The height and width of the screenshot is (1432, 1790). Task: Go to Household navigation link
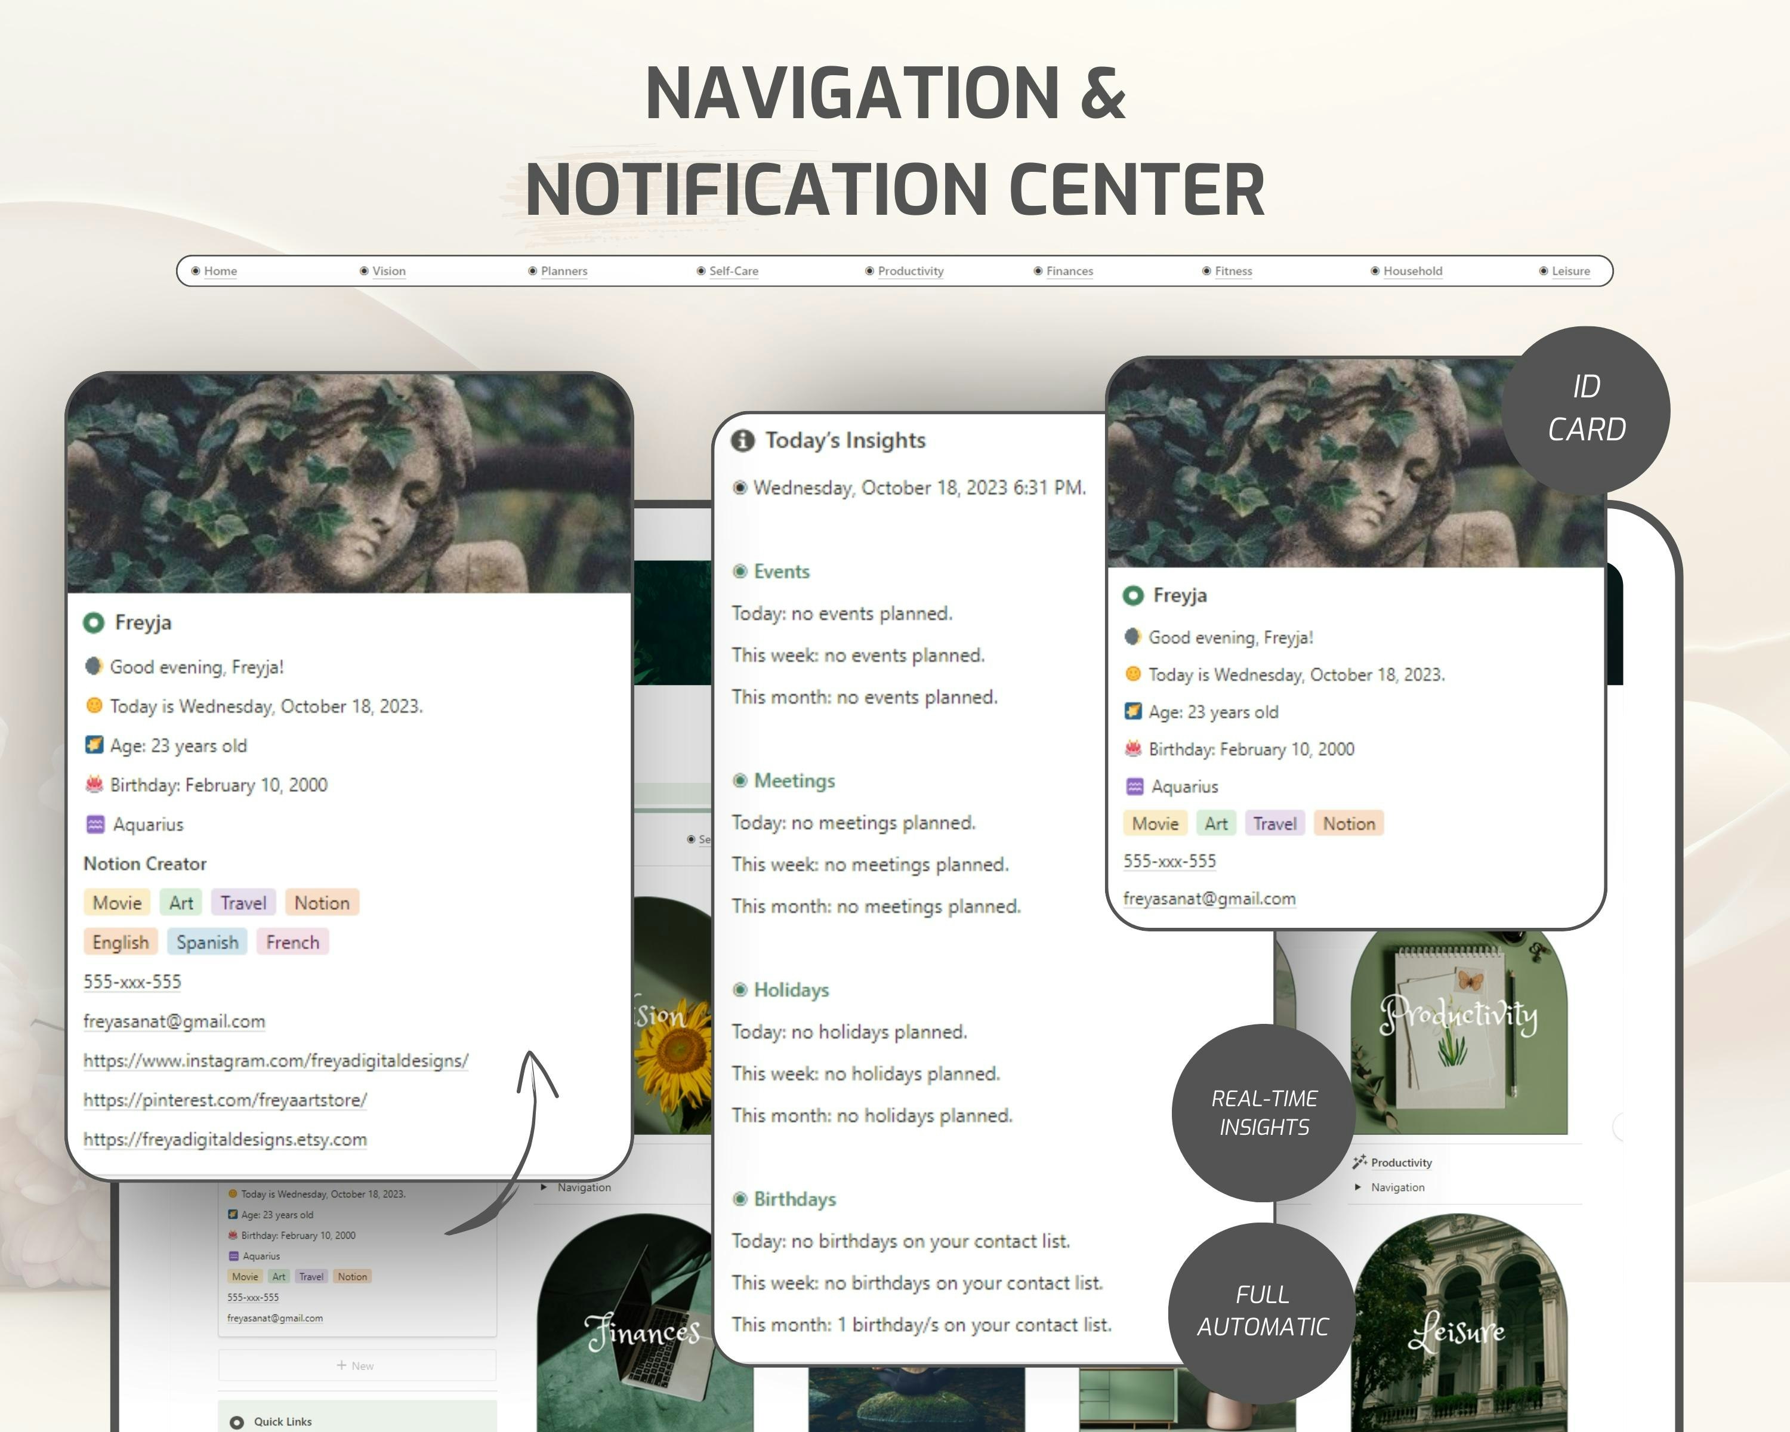(1412, 271)
